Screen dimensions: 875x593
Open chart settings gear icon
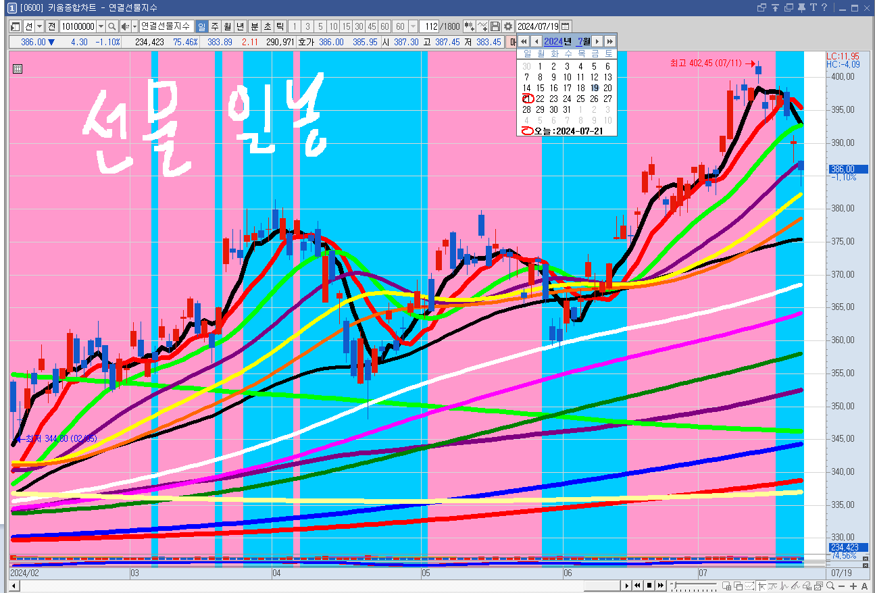[x=508, y=26]
